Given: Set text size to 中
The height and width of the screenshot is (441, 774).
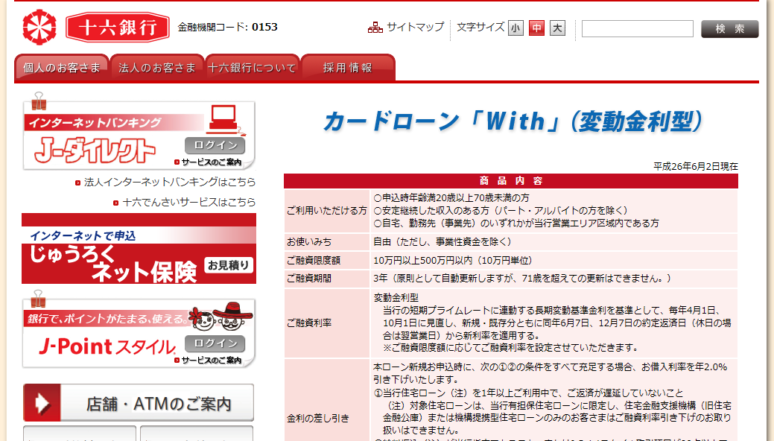Looking at the screenshot, I should point(536,28).
